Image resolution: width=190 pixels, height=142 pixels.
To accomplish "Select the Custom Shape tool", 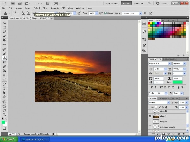I will pyautogui.click(x=4, y=97).
